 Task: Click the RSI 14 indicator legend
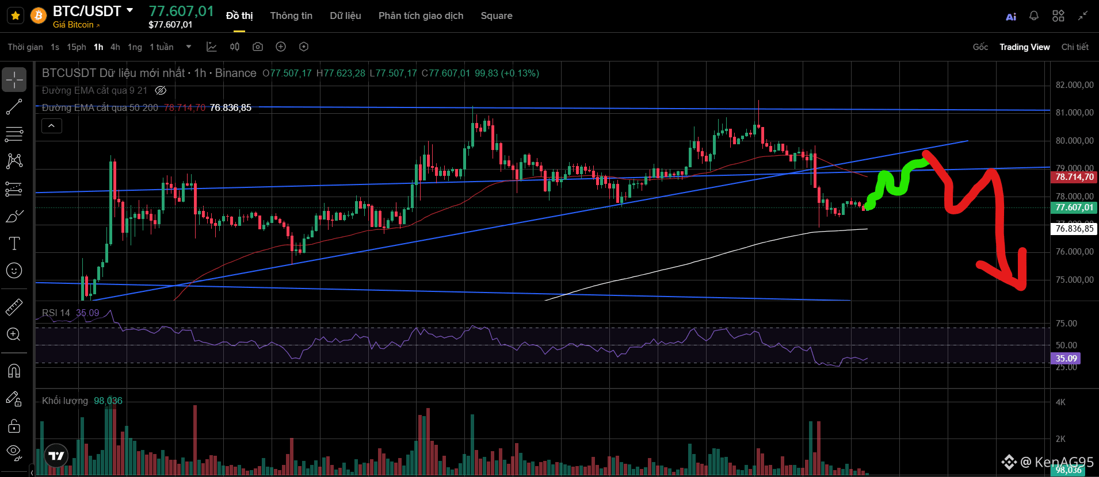(x=56, y=313)
